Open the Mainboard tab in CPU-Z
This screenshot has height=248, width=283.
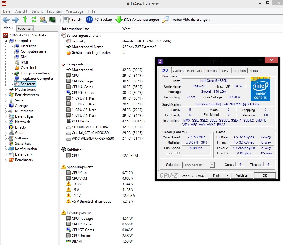coord(194,71)
